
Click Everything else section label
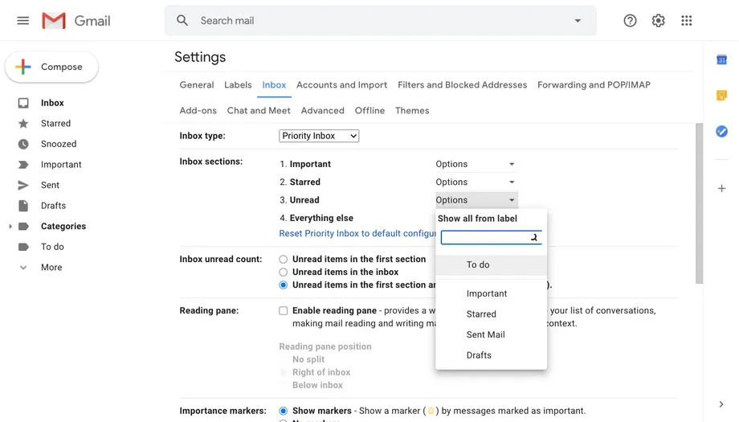click(321, 218)
